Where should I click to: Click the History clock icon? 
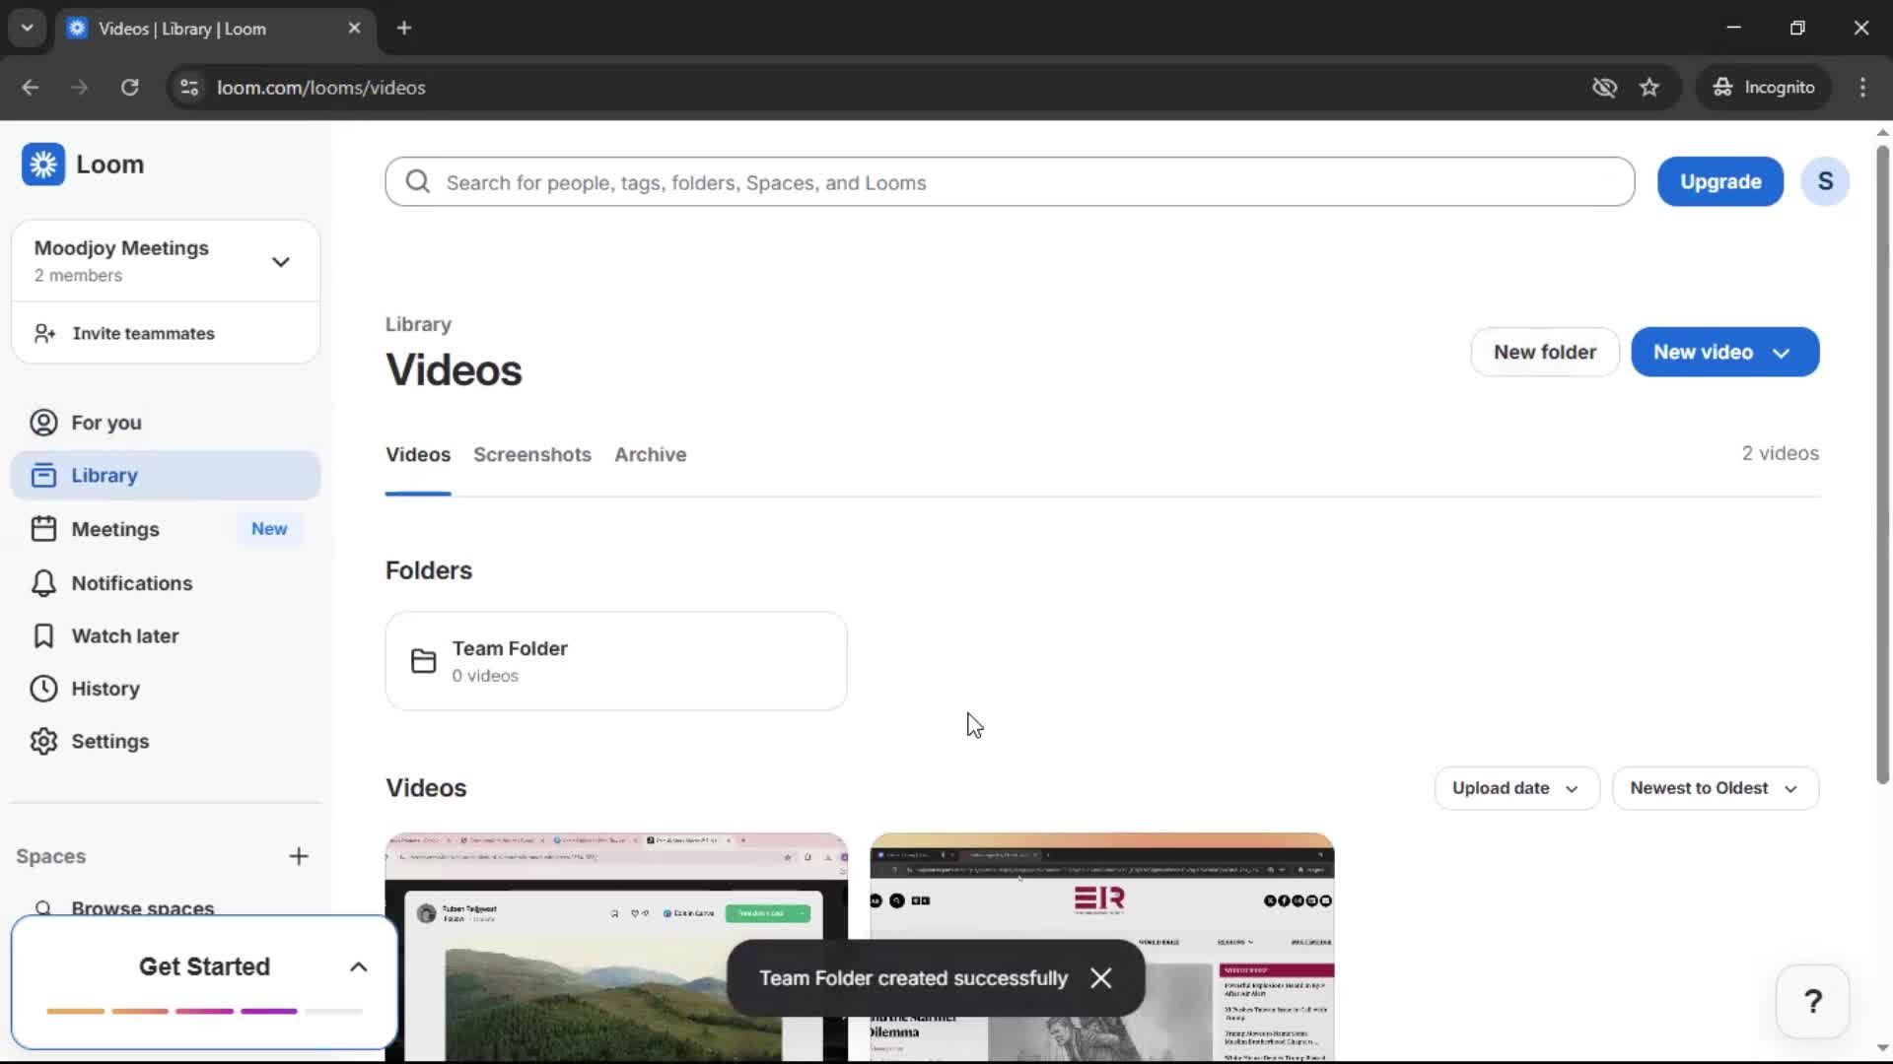pos(43,689)
